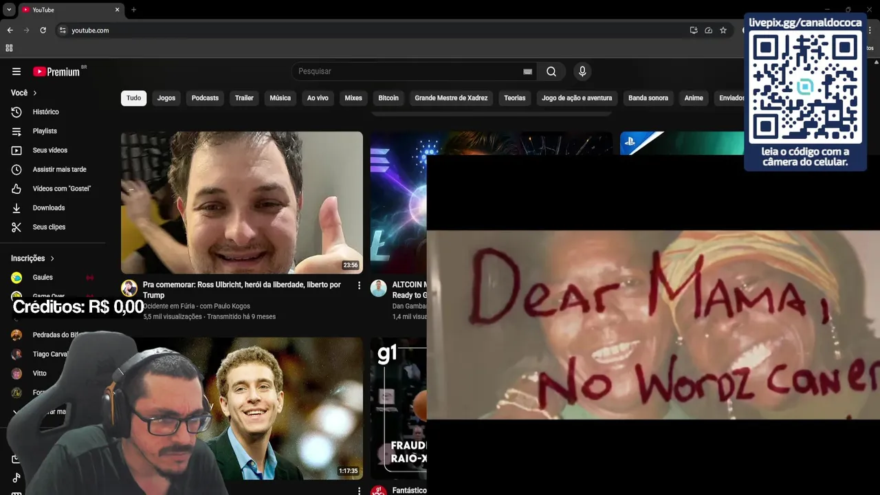Select the Teorias filter chip
Screen dimensions: 880x495
click(x=514, y=98)
